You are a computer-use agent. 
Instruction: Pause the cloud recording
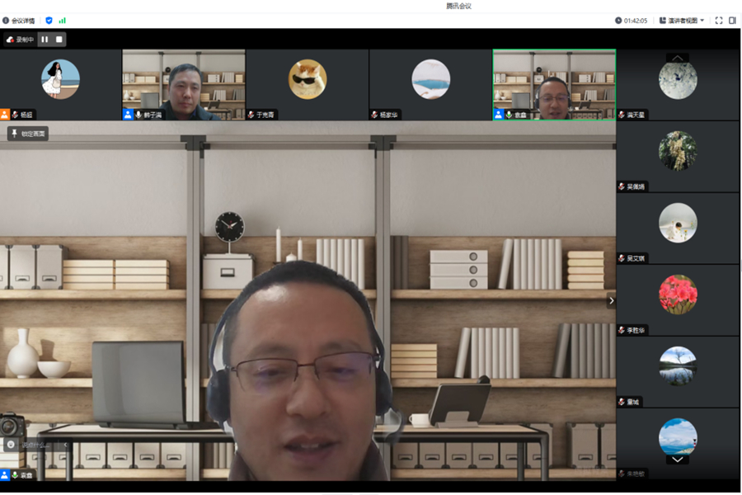tap(45, 39)
